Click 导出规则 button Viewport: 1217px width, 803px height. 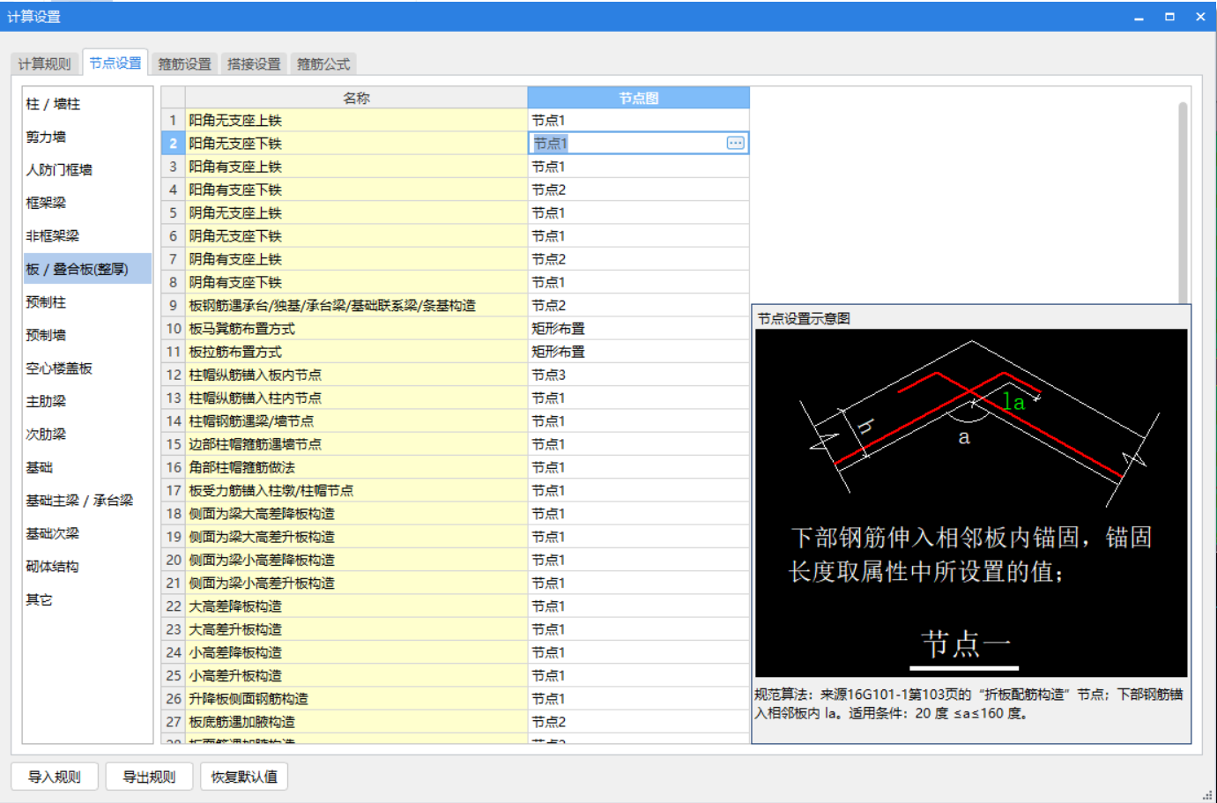tap(149, 777)
